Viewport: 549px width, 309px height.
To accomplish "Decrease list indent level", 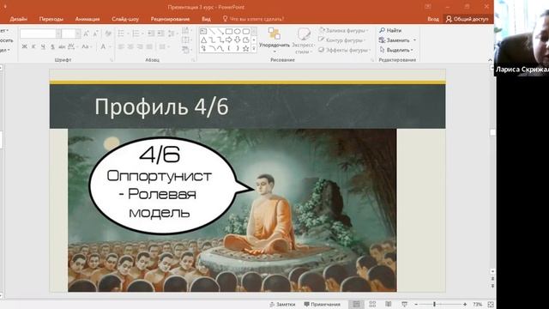I will tap(151, 33).
